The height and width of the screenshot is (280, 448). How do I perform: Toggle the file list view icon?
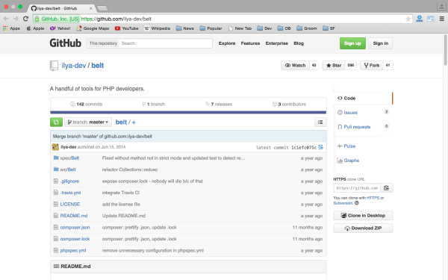pyautogui.click(x=320, y=122)
